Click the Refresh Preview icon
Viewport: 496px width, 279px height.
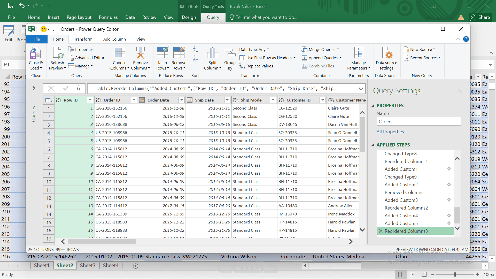pos(57,53)
